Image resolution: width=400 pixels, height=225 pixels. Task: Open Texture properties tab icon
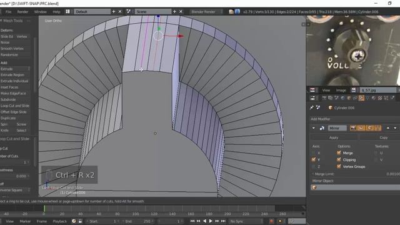380,98
